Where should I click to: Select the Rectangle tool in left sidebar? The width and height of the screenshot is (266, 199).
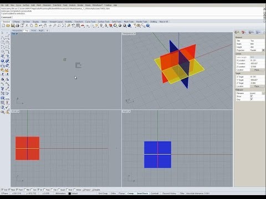point(7,47)
